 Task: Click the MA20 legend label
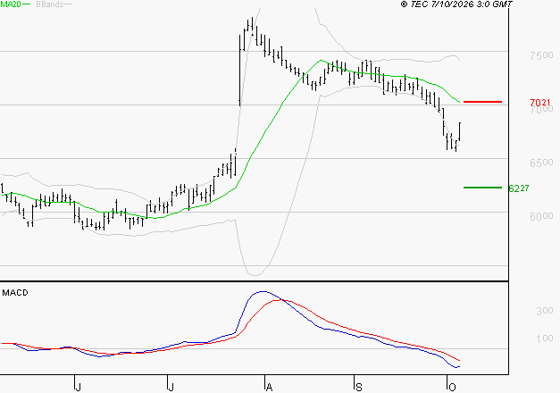tap(11, 4)
